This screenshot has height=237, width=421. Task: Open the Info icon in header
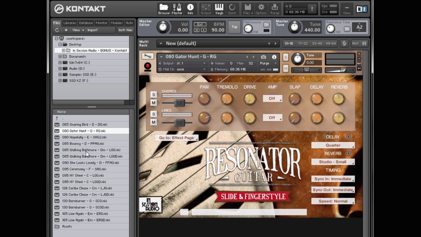(190, 9)
